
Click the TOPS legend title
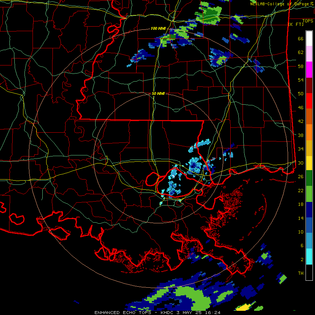point(308,21)
